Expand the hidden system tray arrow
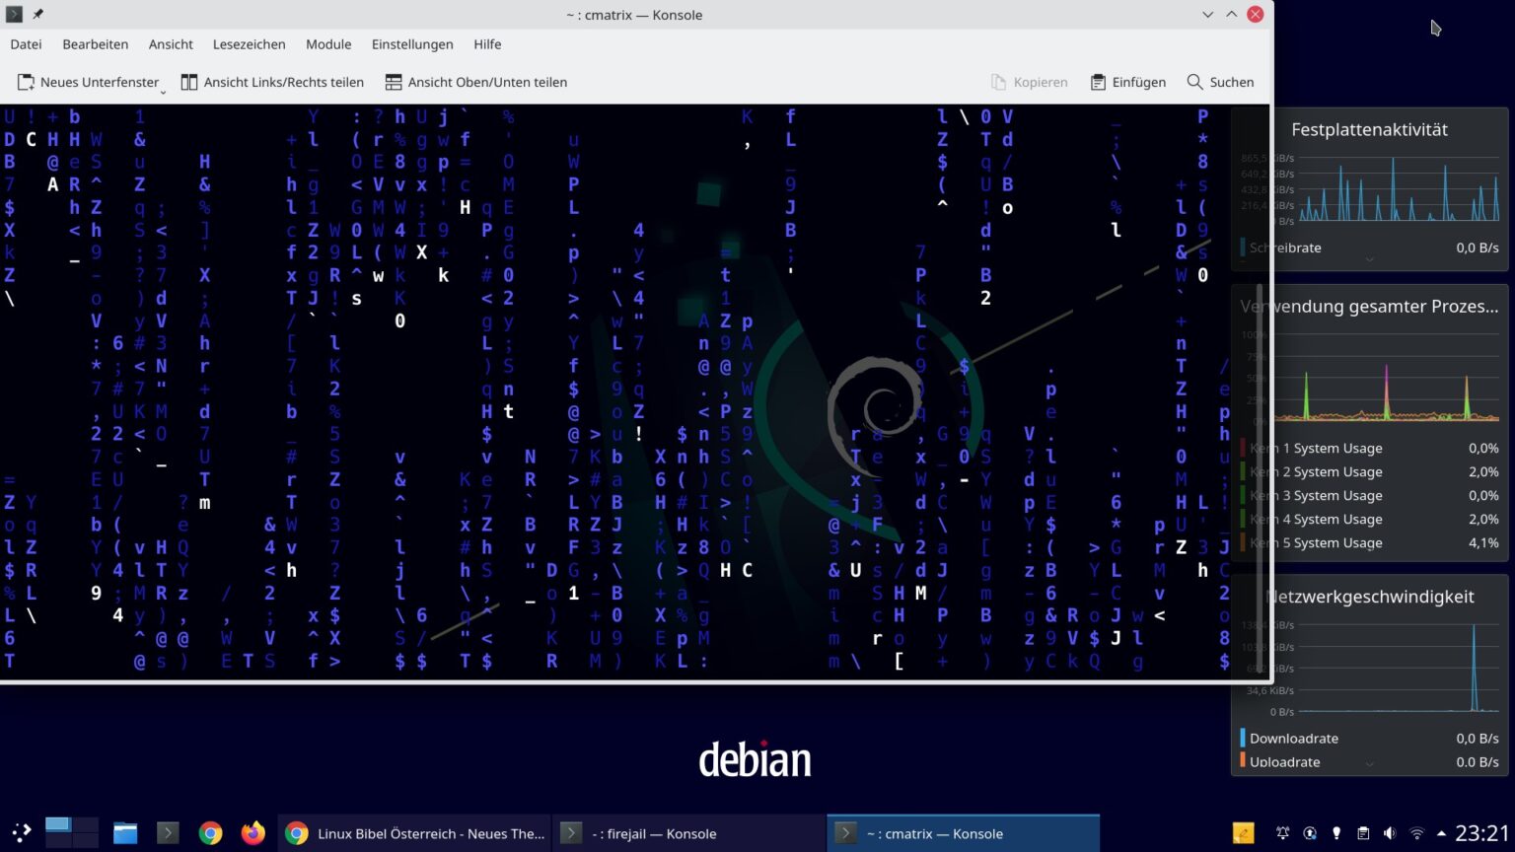1515x852 pixels. point(1443,833)
